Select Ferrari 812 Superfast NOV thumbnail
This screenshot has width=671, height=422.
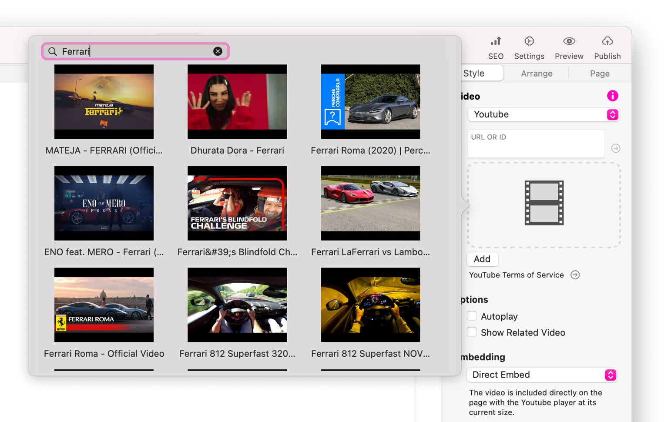pos(370,305)
